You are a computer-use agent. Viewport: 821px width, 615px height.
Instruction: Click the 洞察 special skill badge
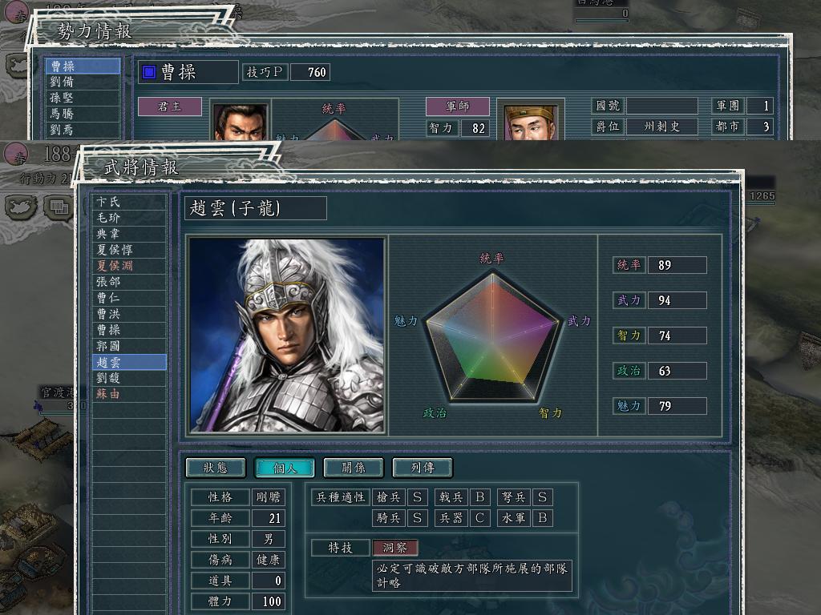pyautogui.click(x=394, y=548)
